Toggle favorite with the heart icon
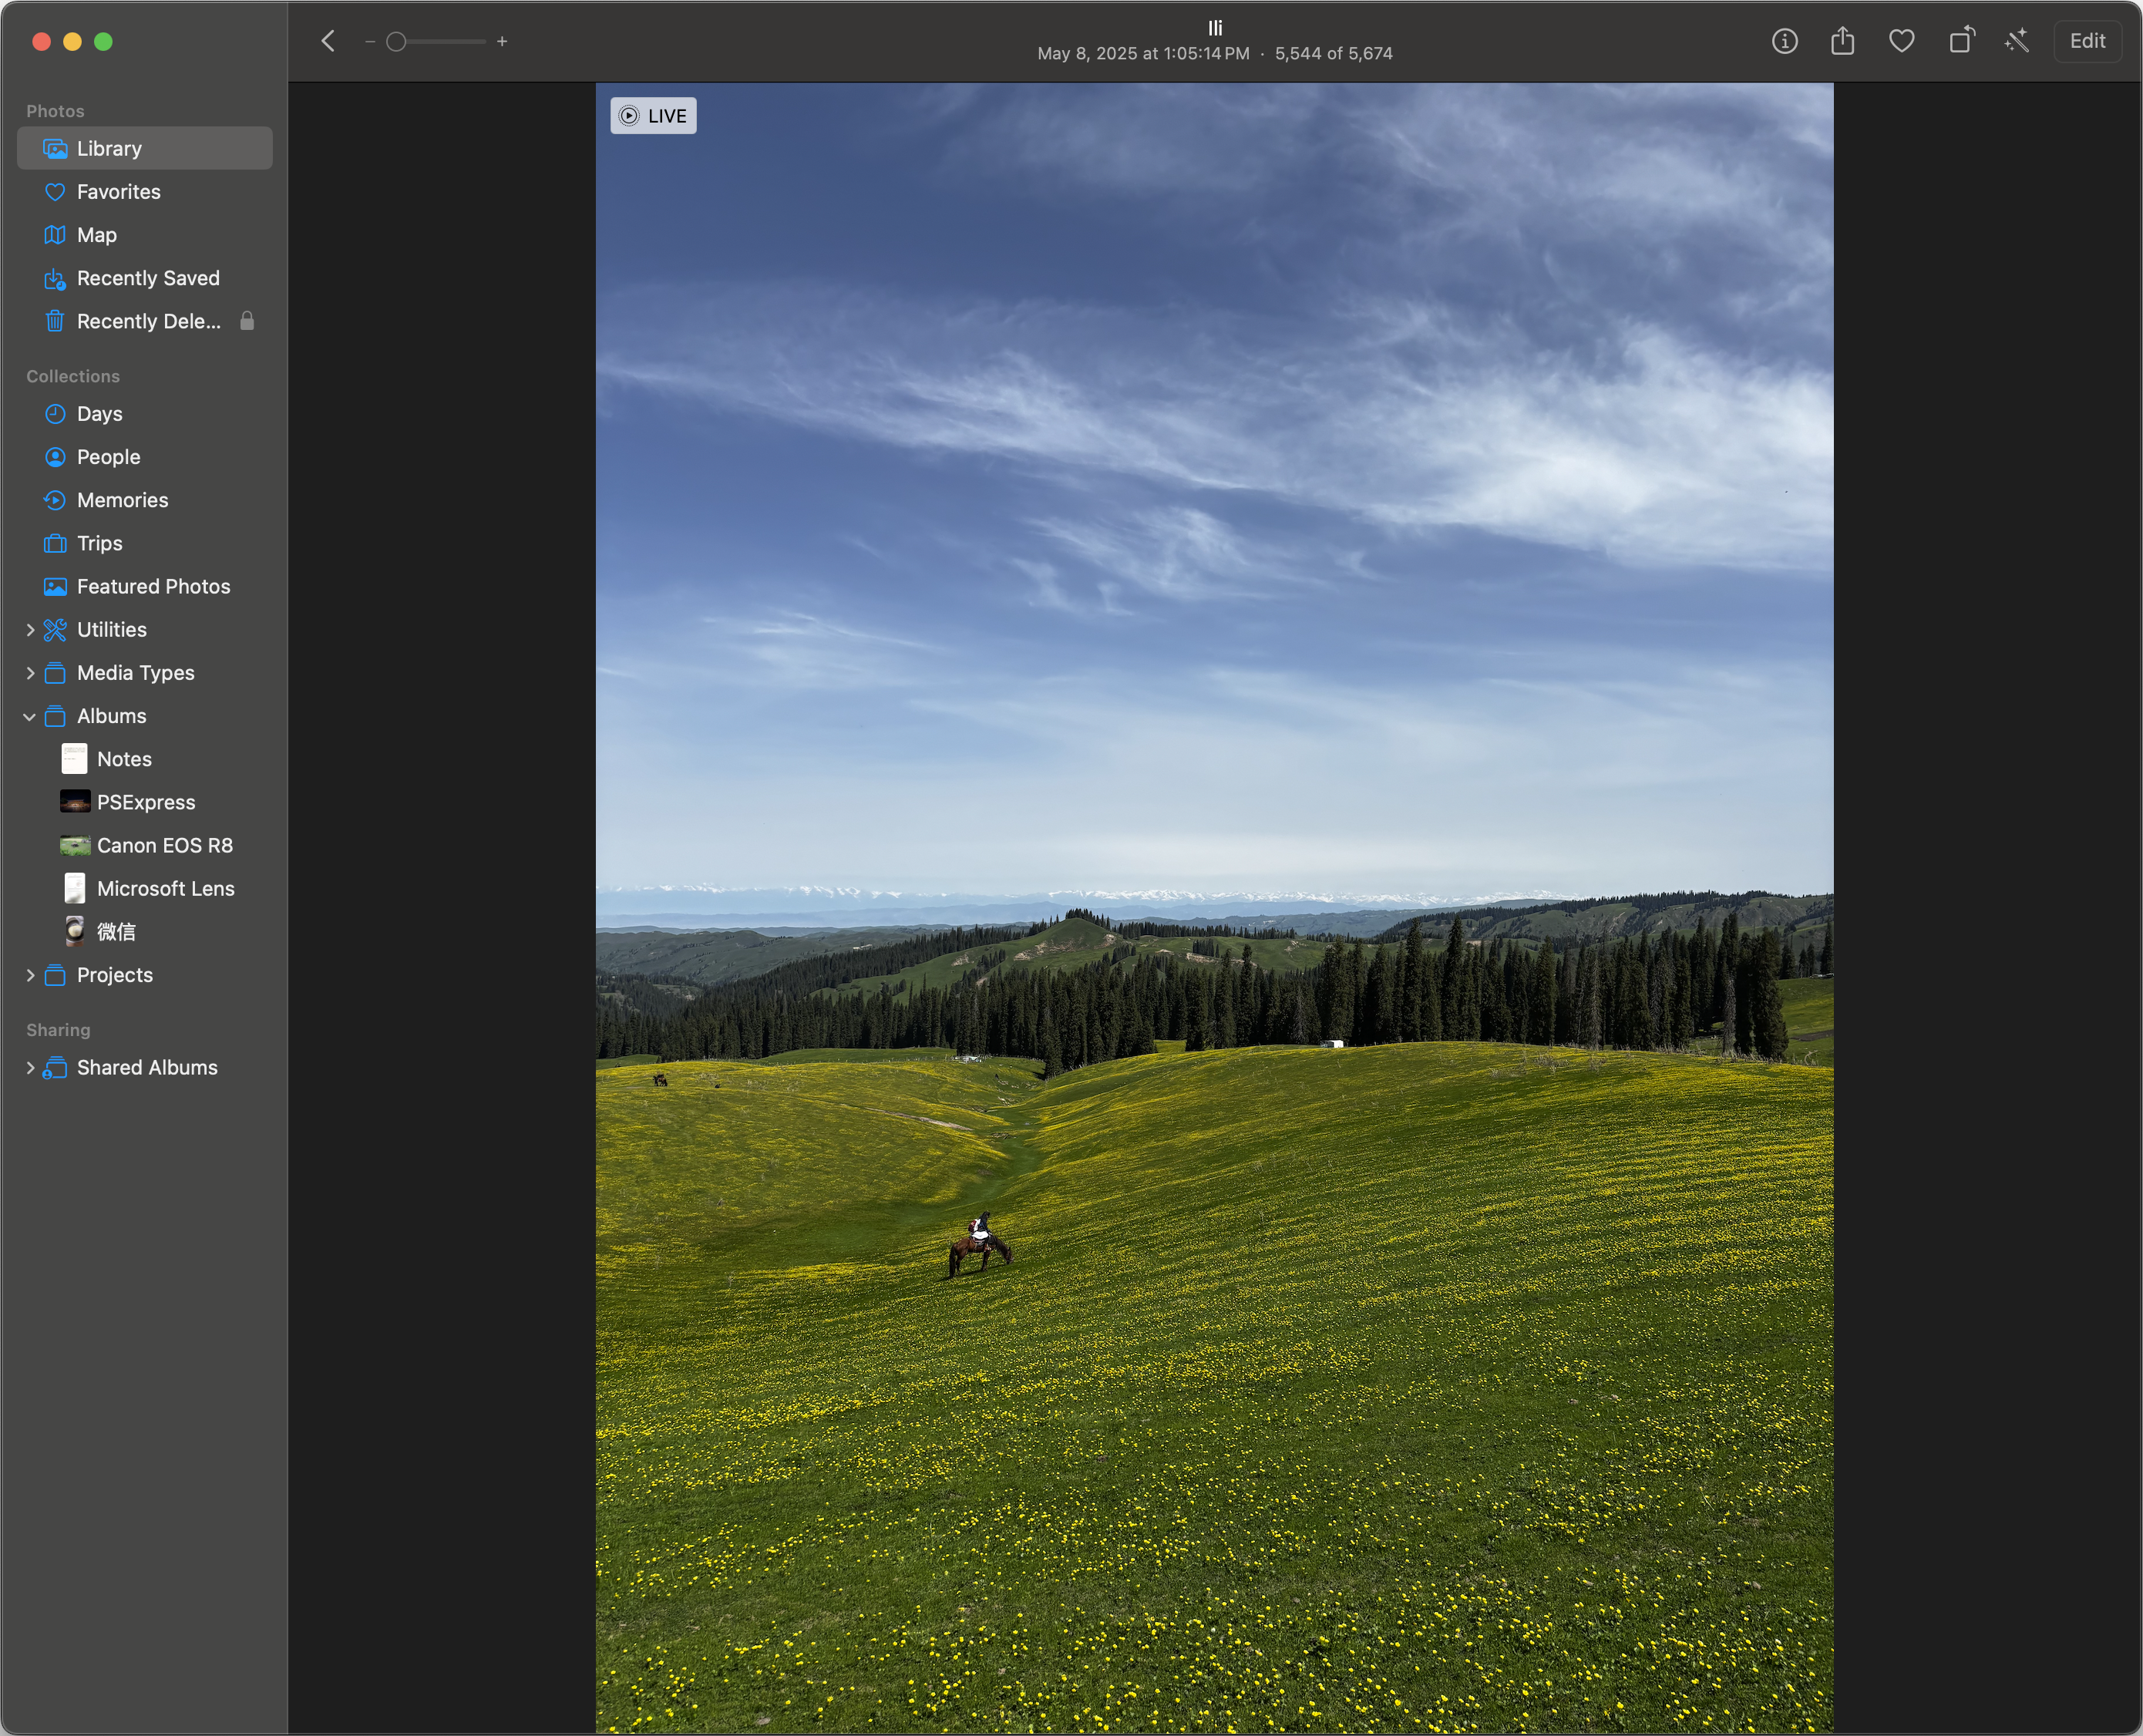 coord(1901,41)
